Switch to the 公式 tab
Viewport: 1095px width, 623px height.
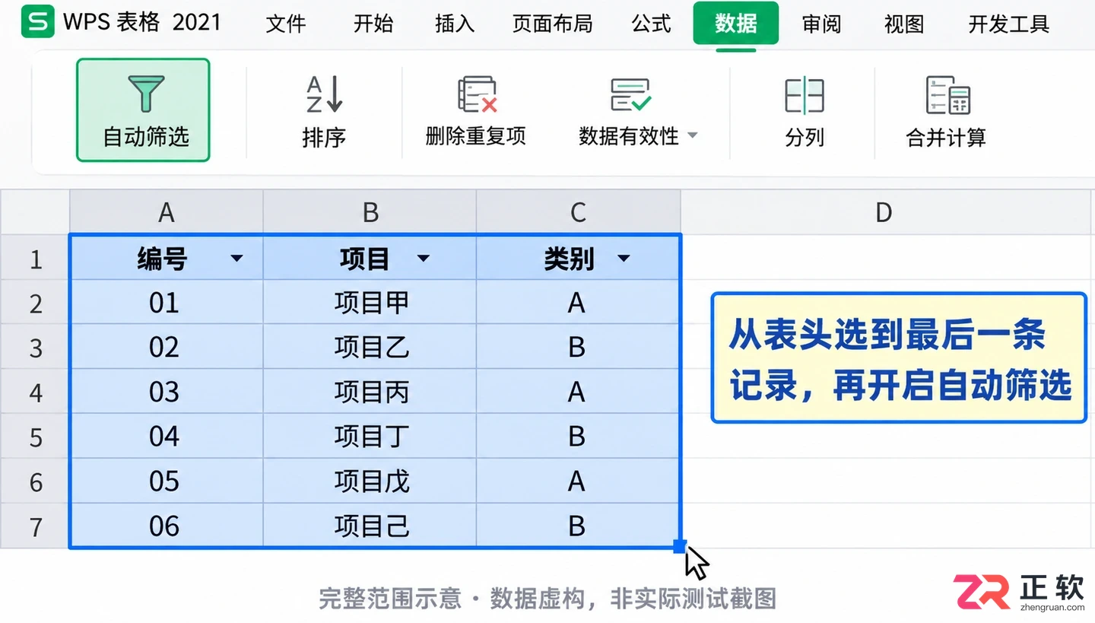click(x=652, y=24)
